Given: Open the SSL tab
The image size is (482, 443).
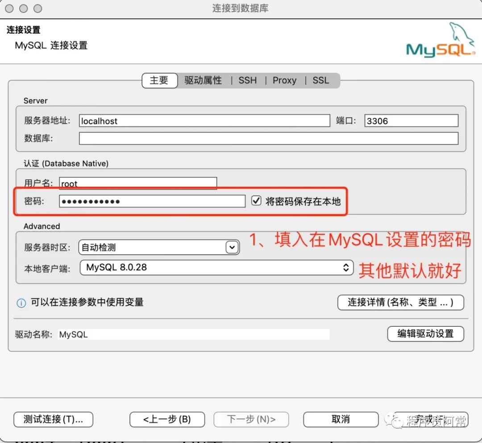Looking at the screenshot, I should [320, 80].
